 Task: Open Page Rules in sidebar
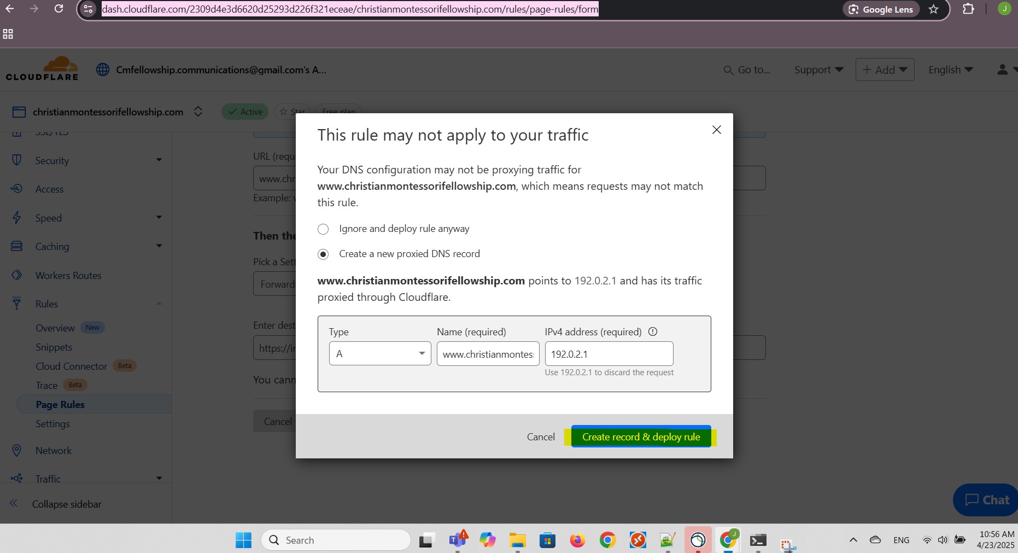60,404
